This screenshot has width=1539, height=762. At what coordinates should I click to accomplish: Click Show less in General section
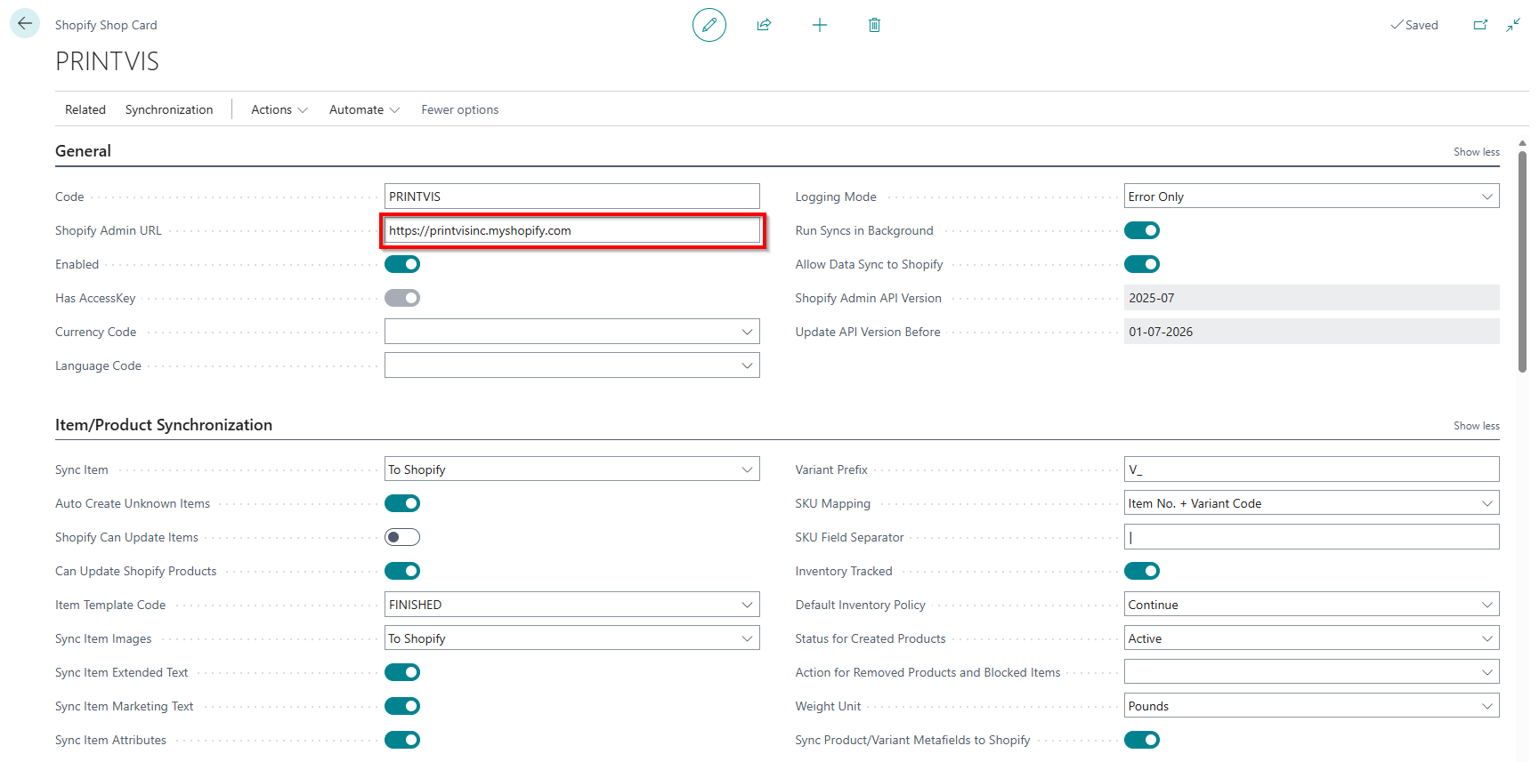click(x=1476, y=152)
